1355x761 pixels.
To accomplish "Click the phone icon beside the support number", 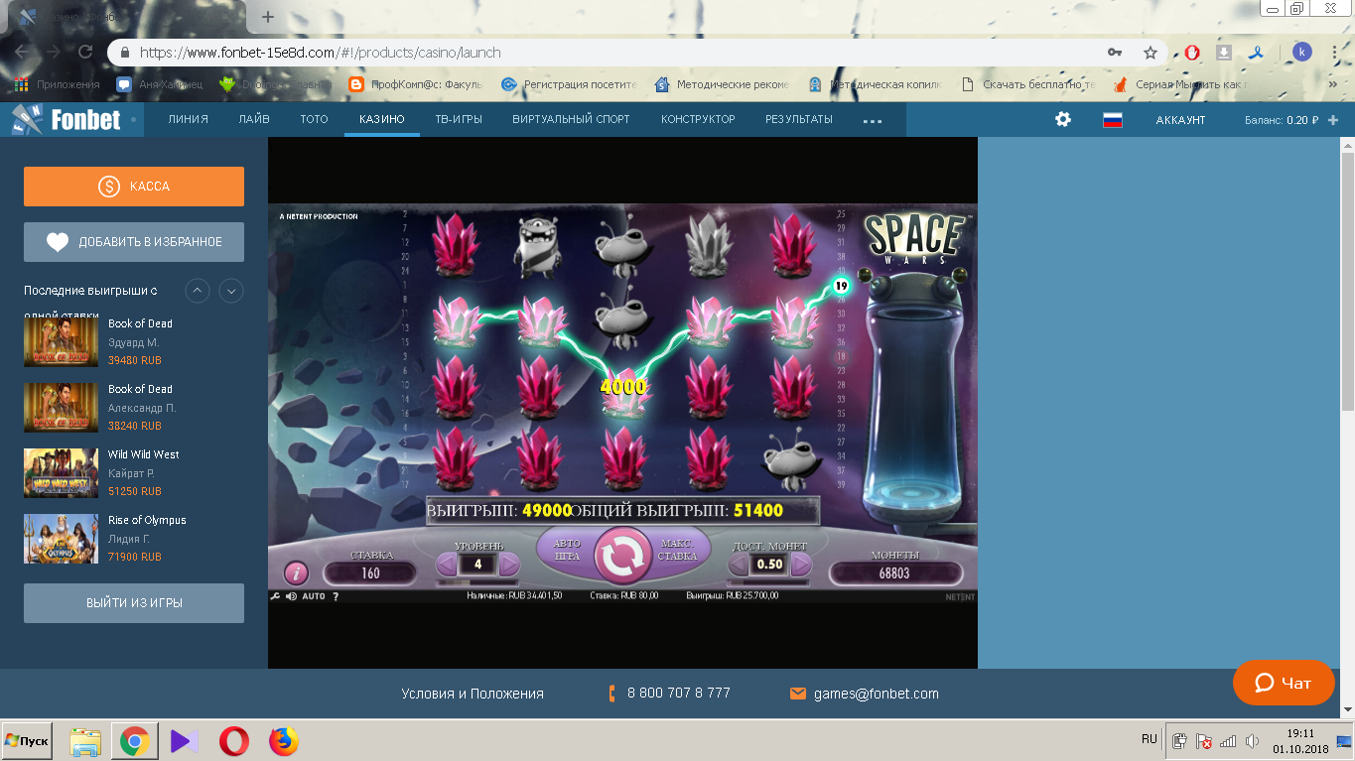I will (612, 694).
